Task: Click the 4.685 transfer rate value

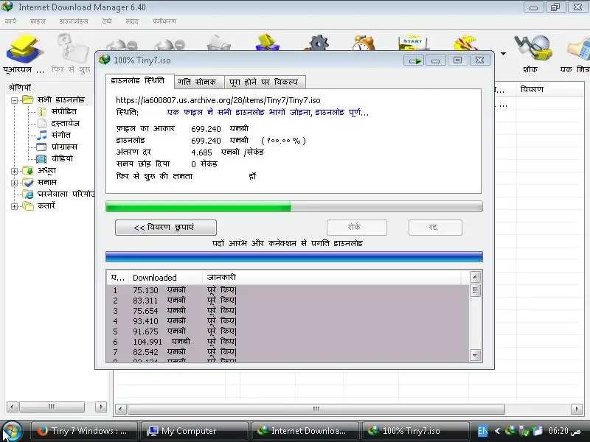Action: [201, 152]
